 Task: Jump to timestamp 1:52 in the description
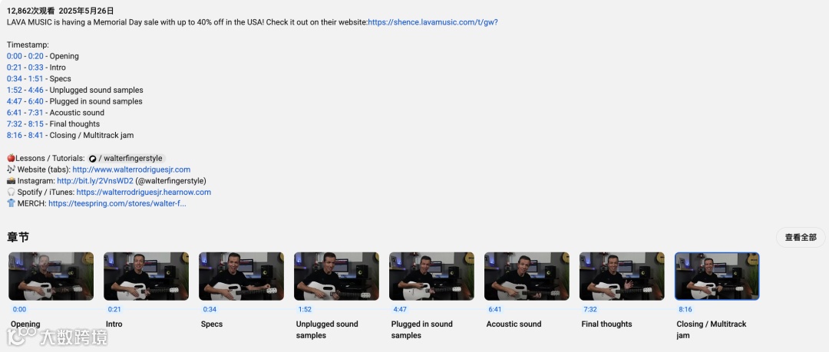pos(15,90)
